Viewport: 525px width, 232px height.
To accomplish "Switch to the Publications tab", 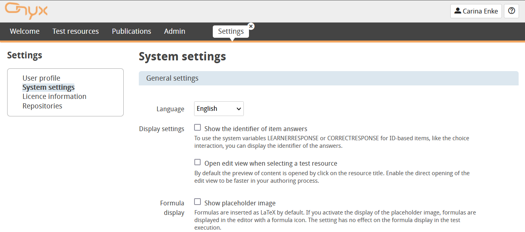I will point(131,31).
